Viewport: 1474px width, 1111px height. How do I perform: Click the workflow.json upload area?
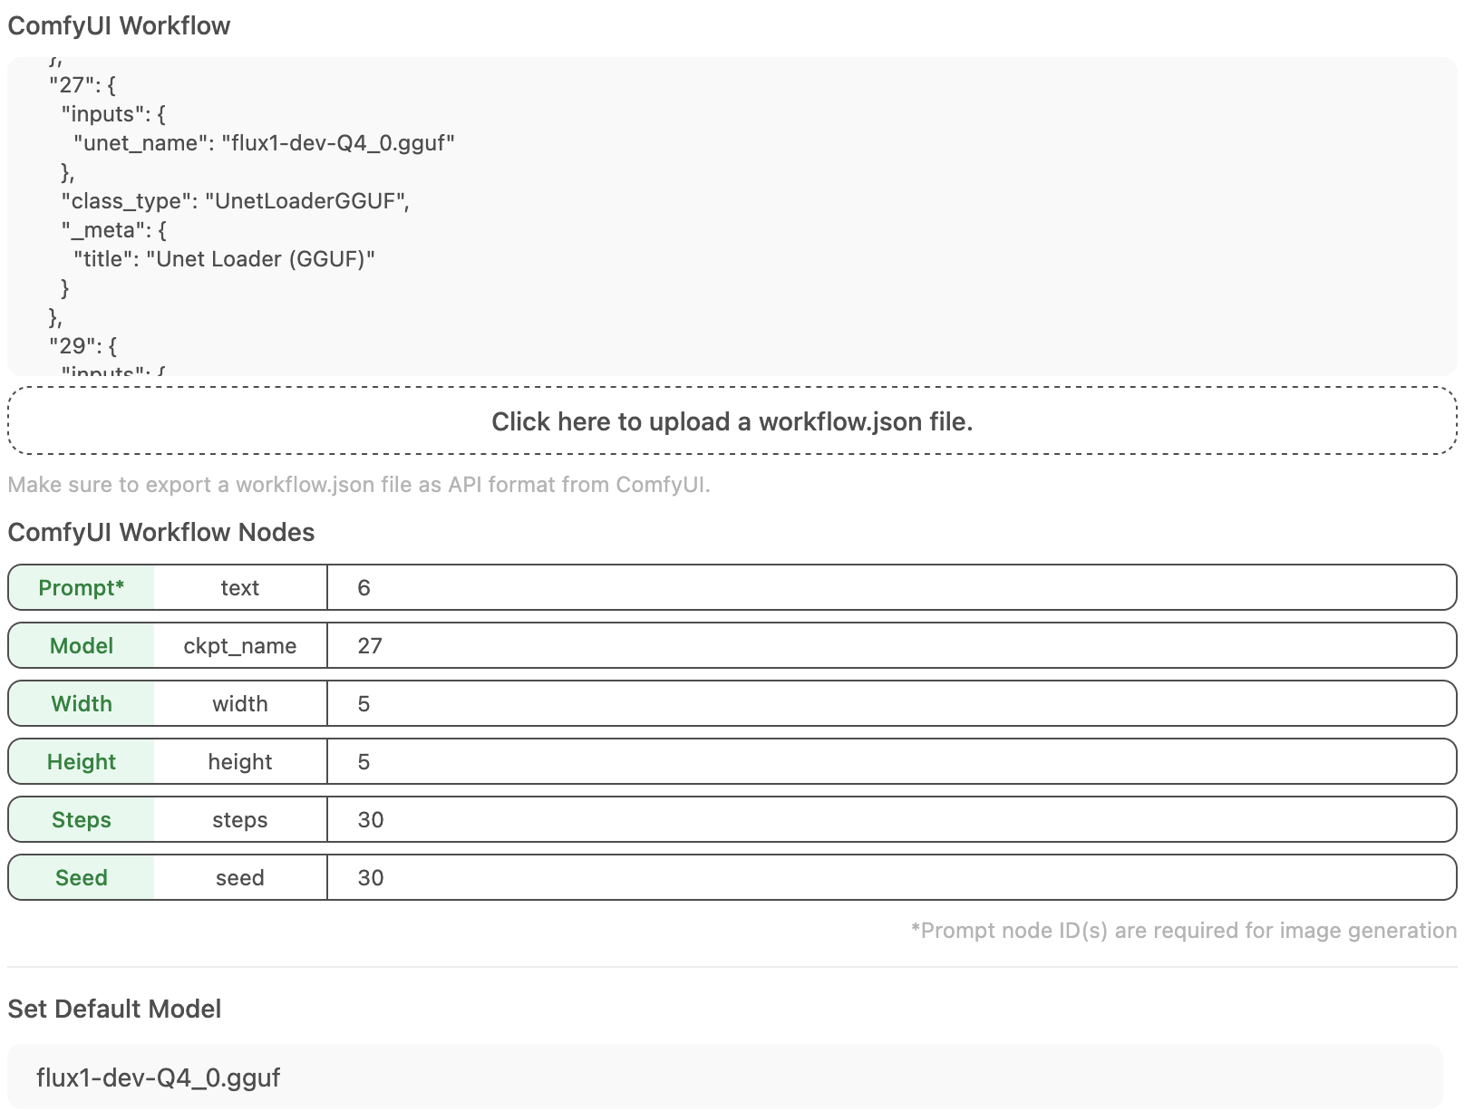(x=732, y=421)
